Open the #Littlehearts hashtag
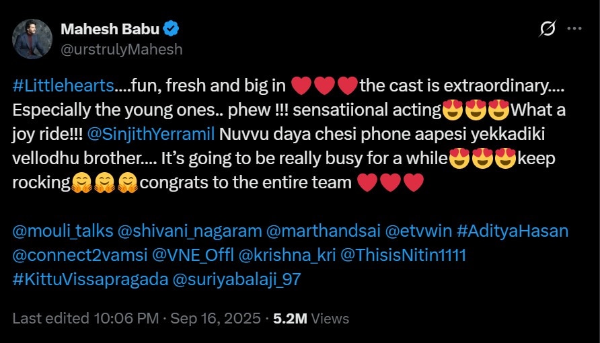The image size is (600, 343). pyautogui.click(x=63, y=85)
